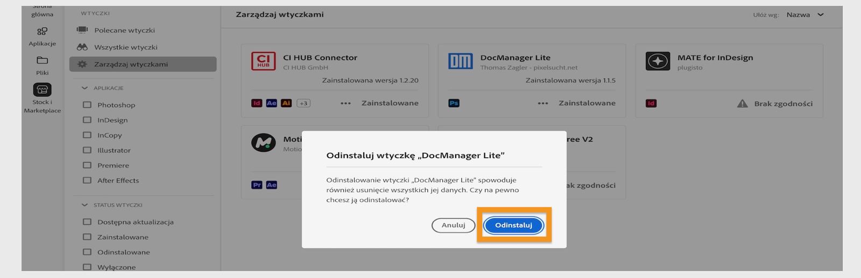This screenshot has width=861, height=278.
Task: Select Zarządzaj wtyczkami menu item
Action: [143, 64]
